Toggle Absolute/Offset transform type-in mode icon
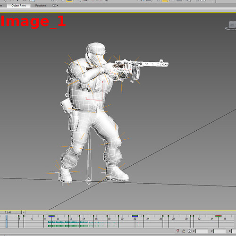Viewport: 236px width, 236px height. coord(189,231)
